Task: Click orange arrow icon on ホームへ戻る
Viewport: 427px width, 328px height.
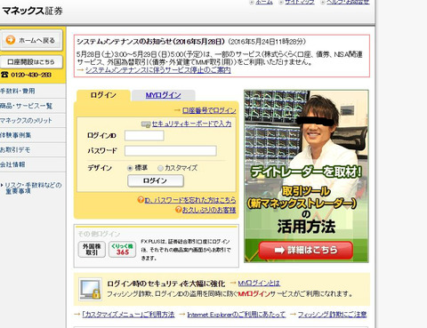Action: click(11, 40)
